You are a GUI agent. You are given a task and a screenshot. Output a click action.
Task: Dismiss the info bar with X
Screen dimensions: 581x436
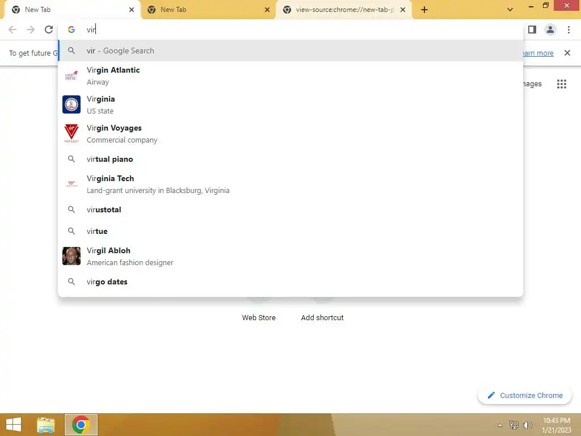(567, 53)
